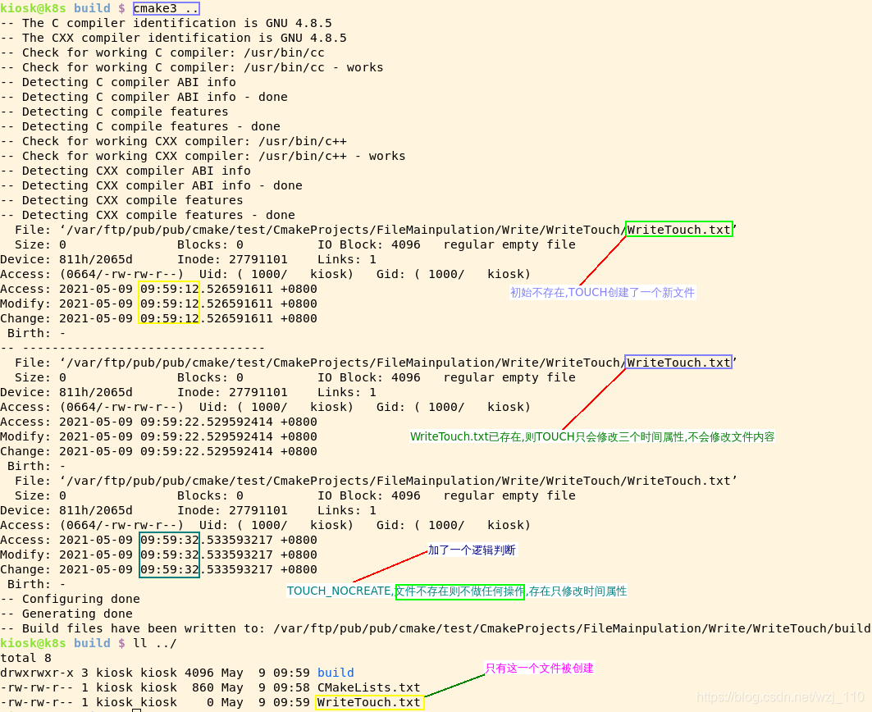Click first green-boxed WriteTouch.txt filename
Viewport: 872px width, 712px height.
(679, 229)
